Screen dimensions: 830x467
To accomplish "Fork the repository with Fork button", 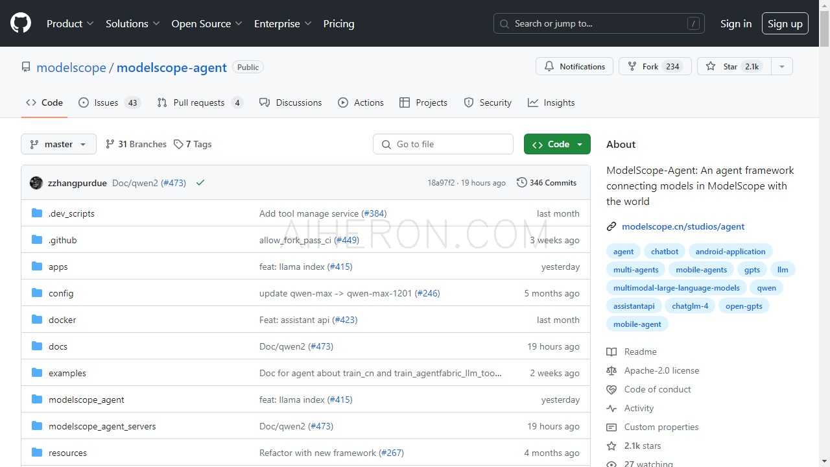I will coord(655,66).
